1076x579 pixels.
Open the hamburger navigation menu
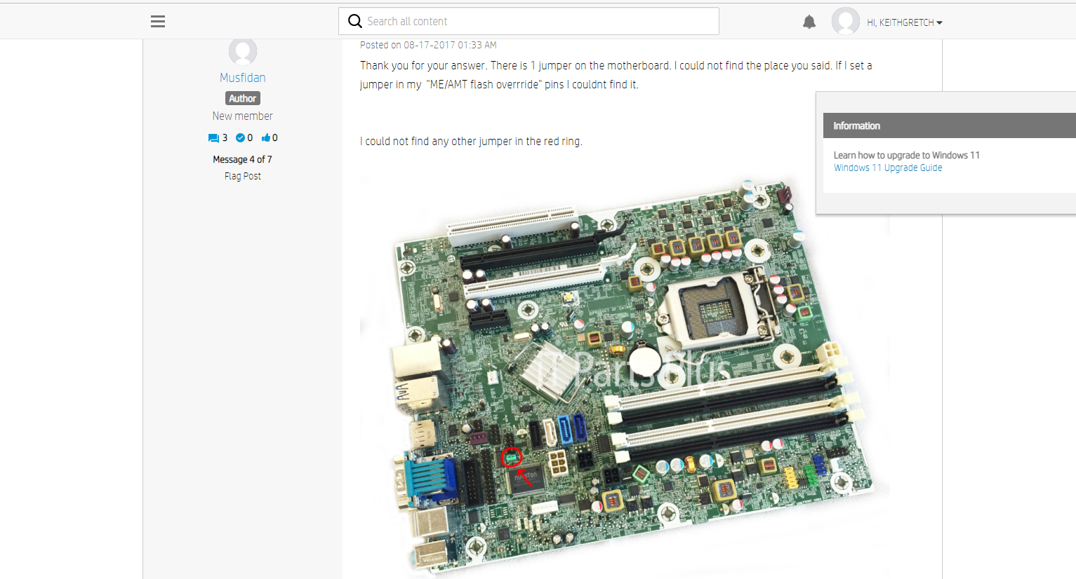(157, 21)
